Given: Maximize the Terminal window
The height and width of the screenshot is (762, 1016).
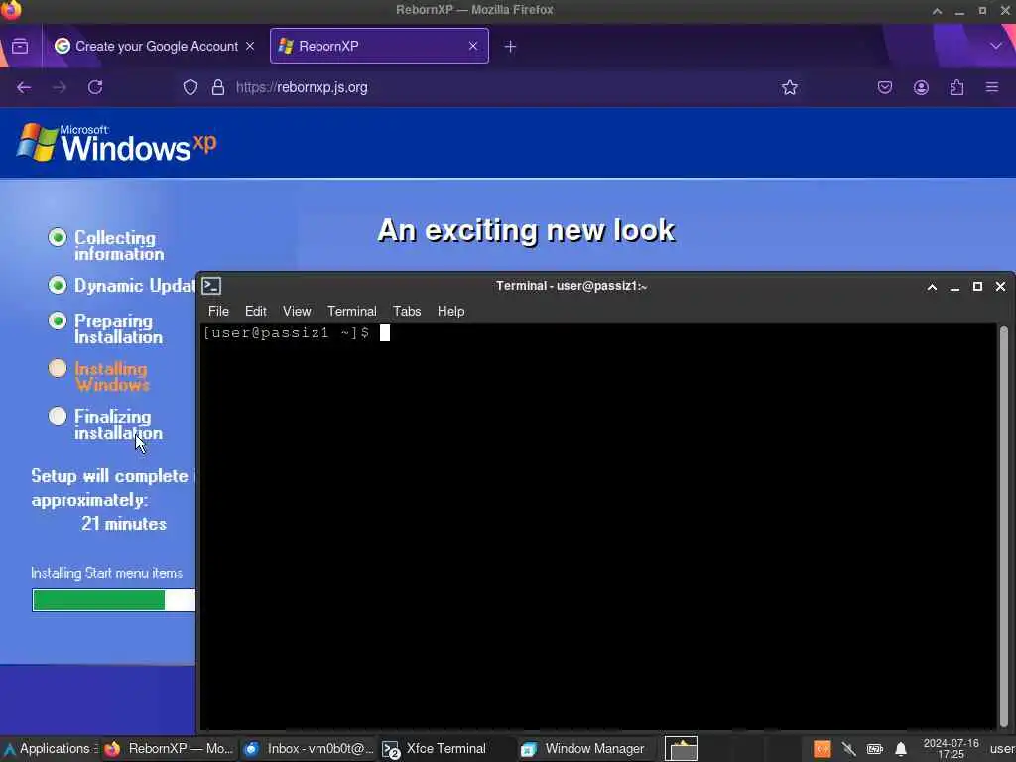Looking at the screenshot, I should [977, 287].
